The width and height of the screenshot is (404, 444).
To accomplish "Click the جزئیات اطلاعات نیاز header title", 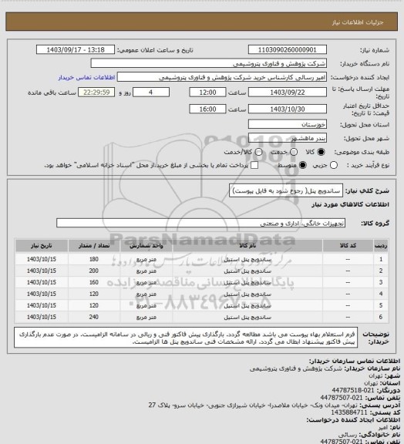I will 358,22.
